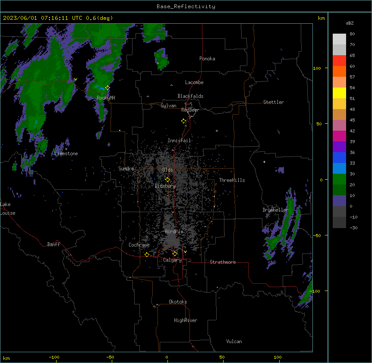Click the -30 value on the dBZ legend
Screen dimensions: 372x363
353,228
